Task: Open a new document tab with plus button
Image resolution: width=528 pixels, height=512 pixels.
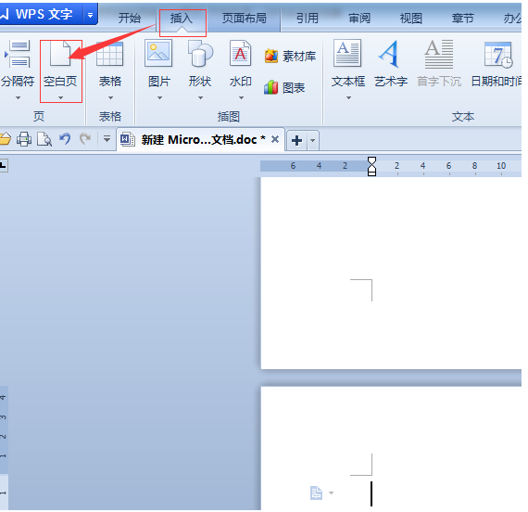Action: [296, 140]
